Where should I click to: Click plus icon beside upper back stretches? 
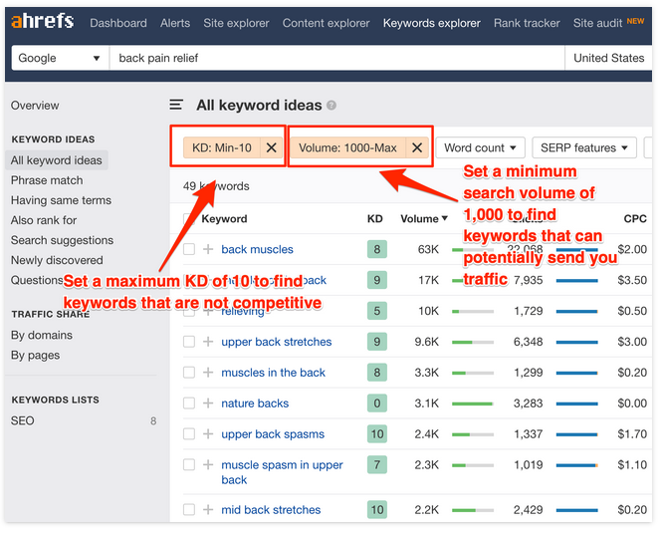(208, 342)
